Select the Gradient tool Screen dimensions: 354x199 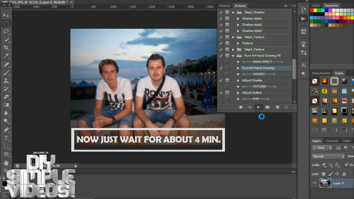coord(6,105)
